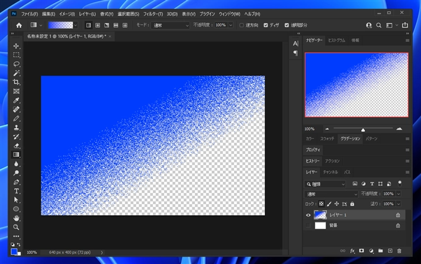This screenshot has width=421, height=264.
Task: Select the Zoom tool in toolbar
Action: [16, 228]
